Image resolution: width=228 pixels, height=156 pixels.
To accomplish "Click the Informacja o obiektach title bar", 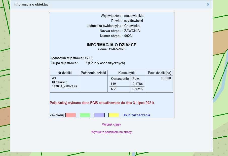I will 32,4.
